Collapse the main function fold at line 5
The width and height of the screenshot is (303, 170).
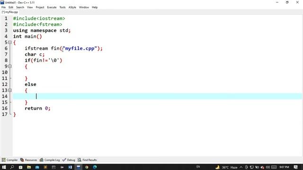point(10,42)
